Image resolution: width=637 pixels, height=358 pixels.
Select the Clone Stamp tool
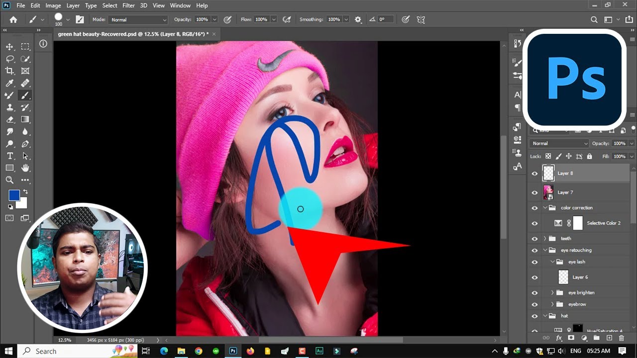coord(9,107)
